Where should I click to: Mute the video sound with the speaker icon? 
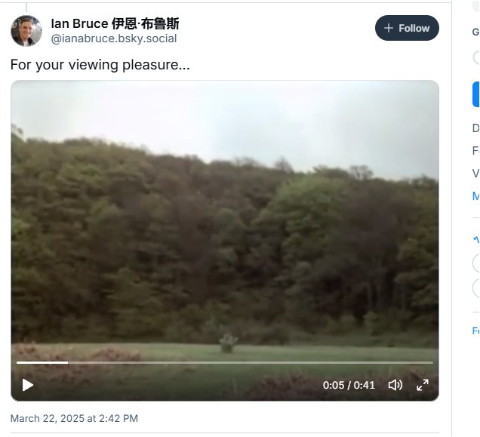coord(395,385)
